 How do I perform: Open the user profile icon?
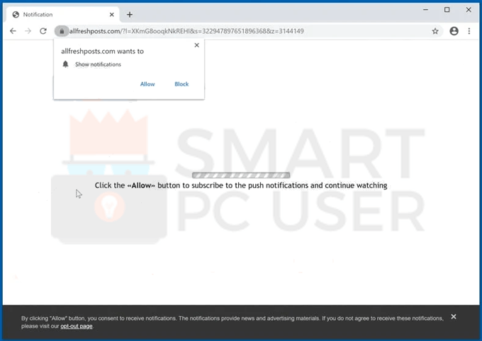(x=454, y=31)
